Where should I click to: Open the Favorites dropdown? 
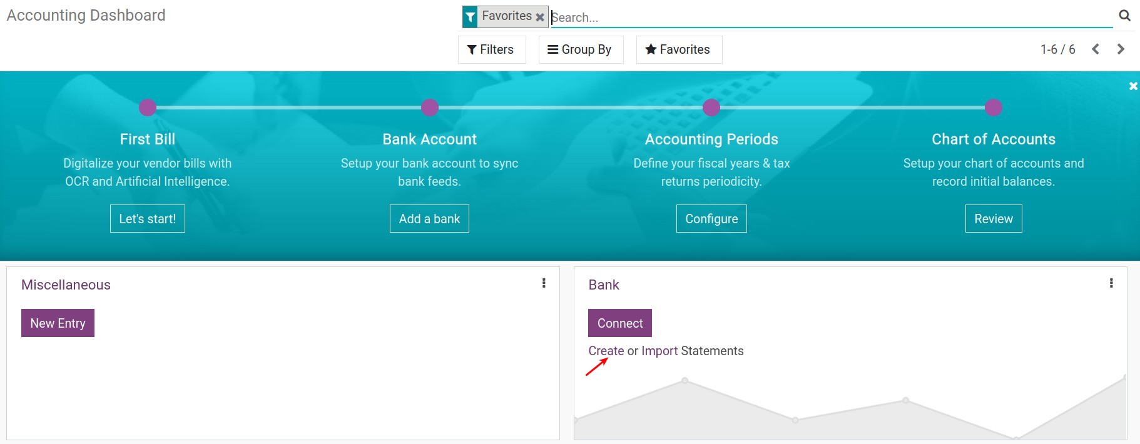pos(679,49)
